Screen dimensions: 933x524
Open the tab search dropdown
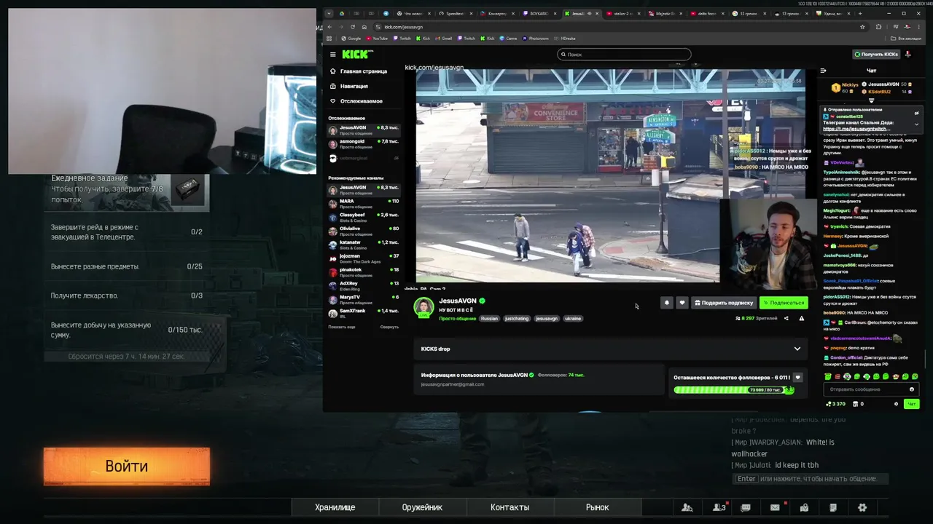pos(329,13)
